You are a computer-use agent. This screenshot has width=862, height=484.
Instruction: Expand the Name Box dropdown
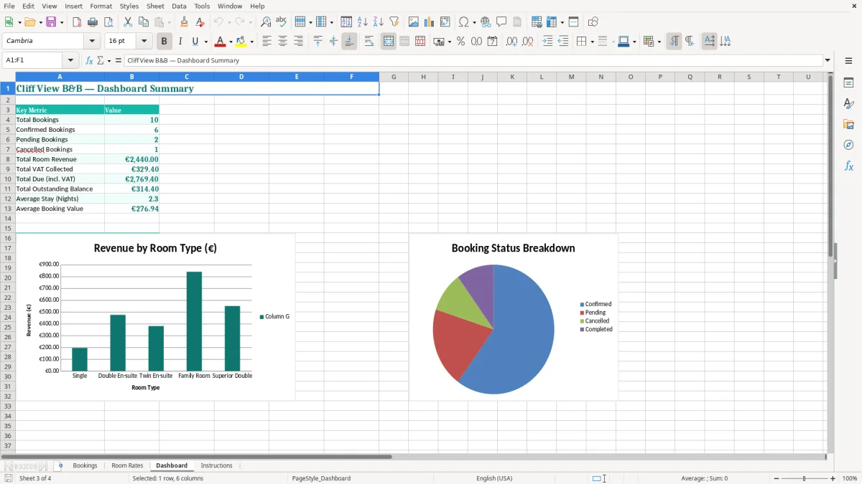pyautogui.click(x=70, y=60)
